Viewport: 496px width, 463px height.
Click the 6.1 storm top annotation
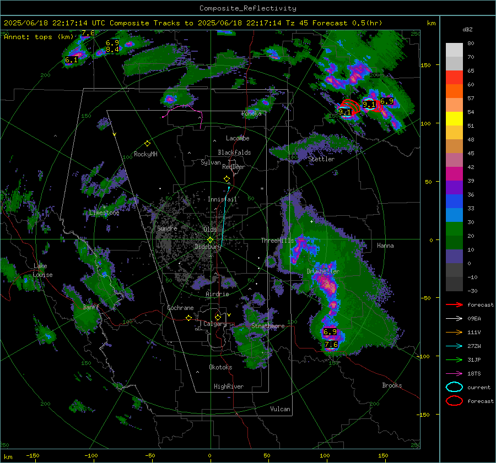[x=71, y=60]
